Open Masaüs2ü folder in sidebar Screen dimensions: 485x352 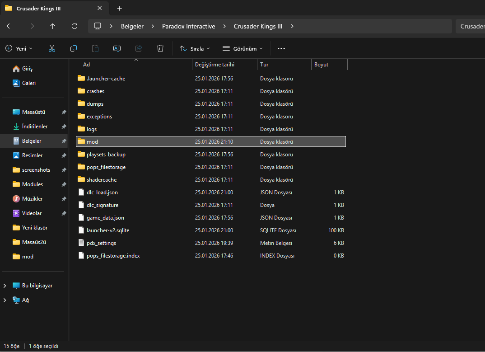(x=34, y=242)
